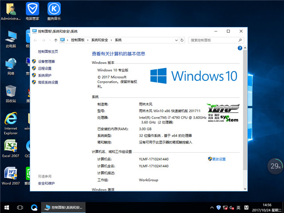
Task: Open 此电脑 desktop icon
Action: pos(11,39)
